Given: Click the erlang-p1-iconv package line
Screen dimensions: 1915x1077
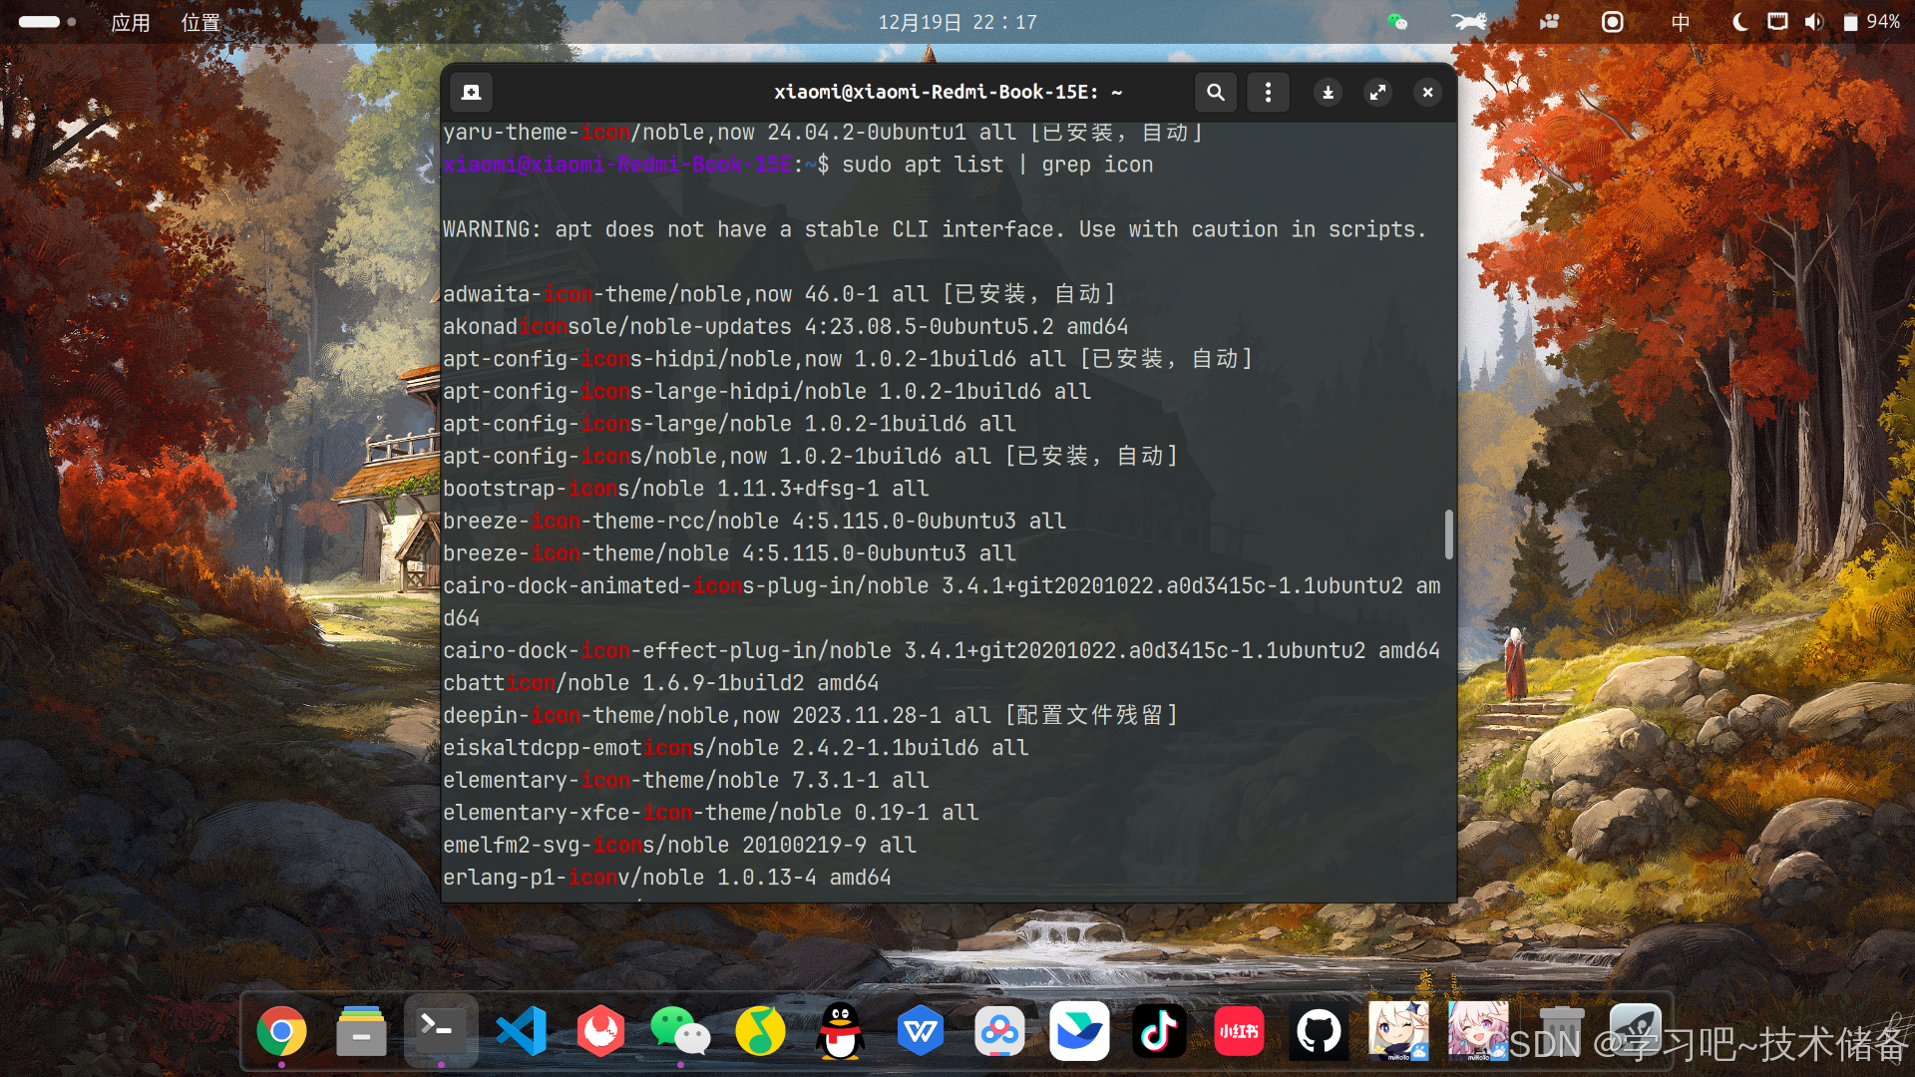Looking at the screenshot, I should [x=666, y=878].
